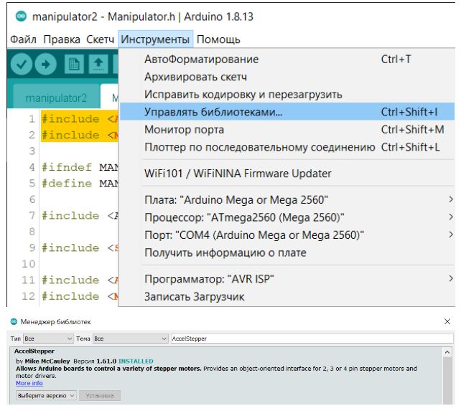The image size is (461, 411).
Task: Expand the Порт: COM4 submenu
Action: (287, 235)
